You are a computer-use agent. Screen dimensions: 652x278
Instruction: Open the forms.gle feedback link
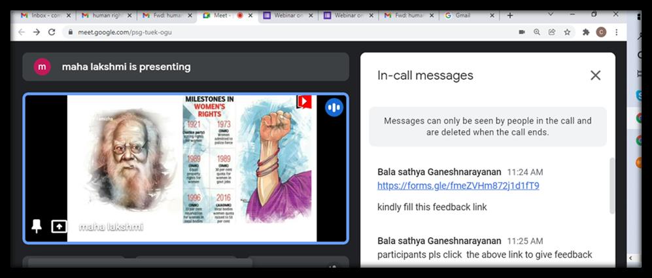pos(458,186)
